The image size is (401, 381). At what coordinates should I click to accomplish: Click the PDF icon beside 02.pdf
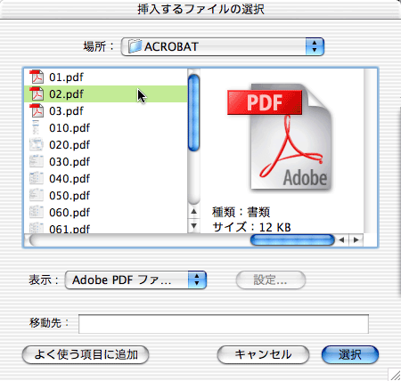pyautogui.click(x=37, y=93)
